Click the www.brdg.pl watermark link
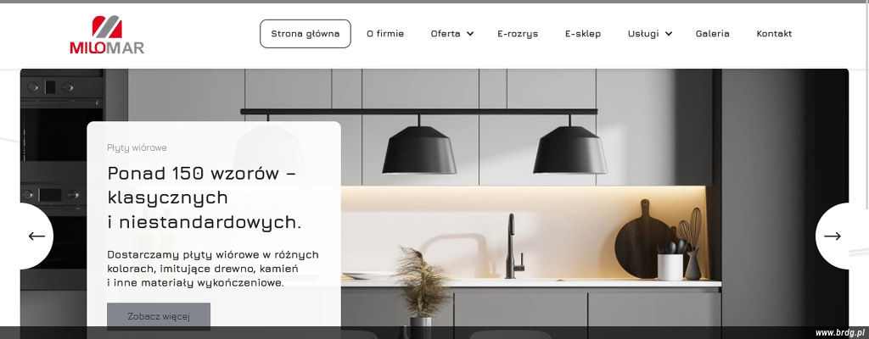The height and width of the screenshot is (339, 869). click(x=839, y=332)
